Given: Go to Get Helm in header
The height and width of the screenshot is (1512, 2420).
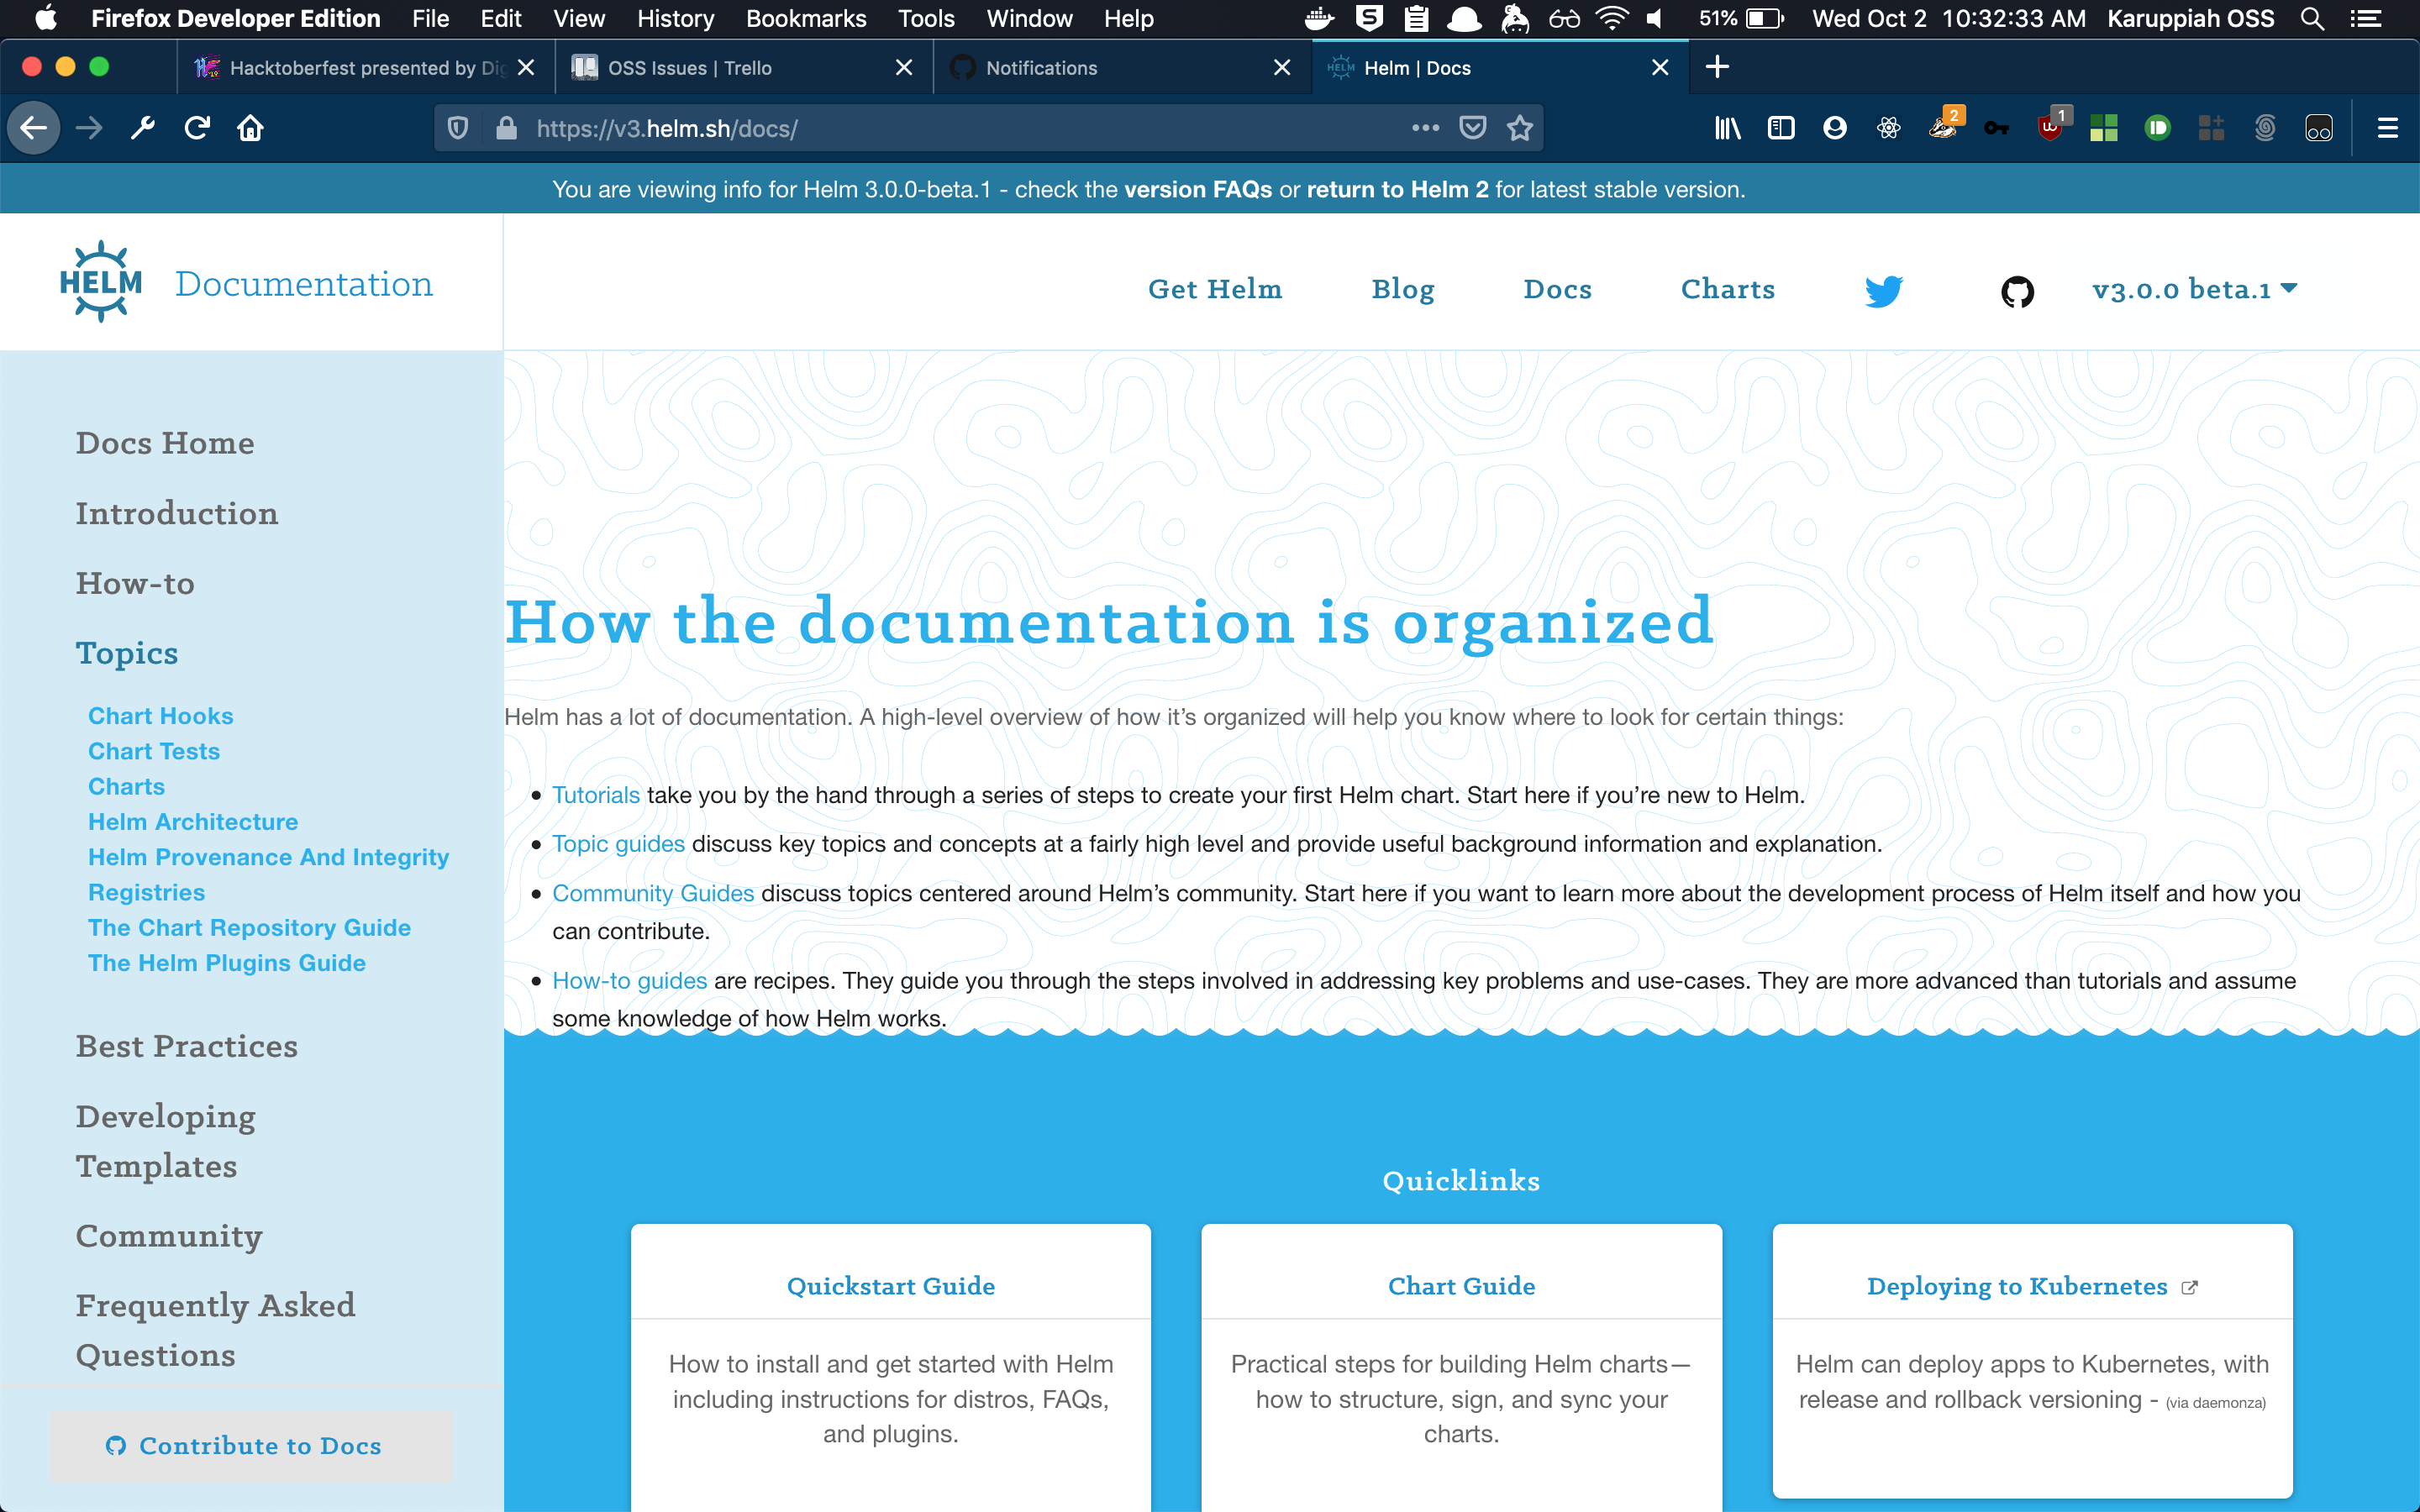Looking at the screenshot, I should point(1215,289).
